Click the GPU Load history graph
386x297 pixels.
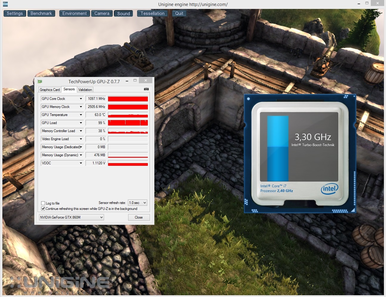click(128, 123)
